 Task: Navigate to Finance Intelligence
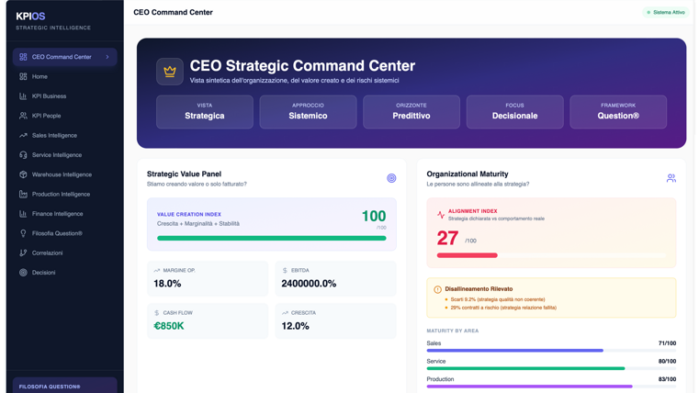point(57,214)
